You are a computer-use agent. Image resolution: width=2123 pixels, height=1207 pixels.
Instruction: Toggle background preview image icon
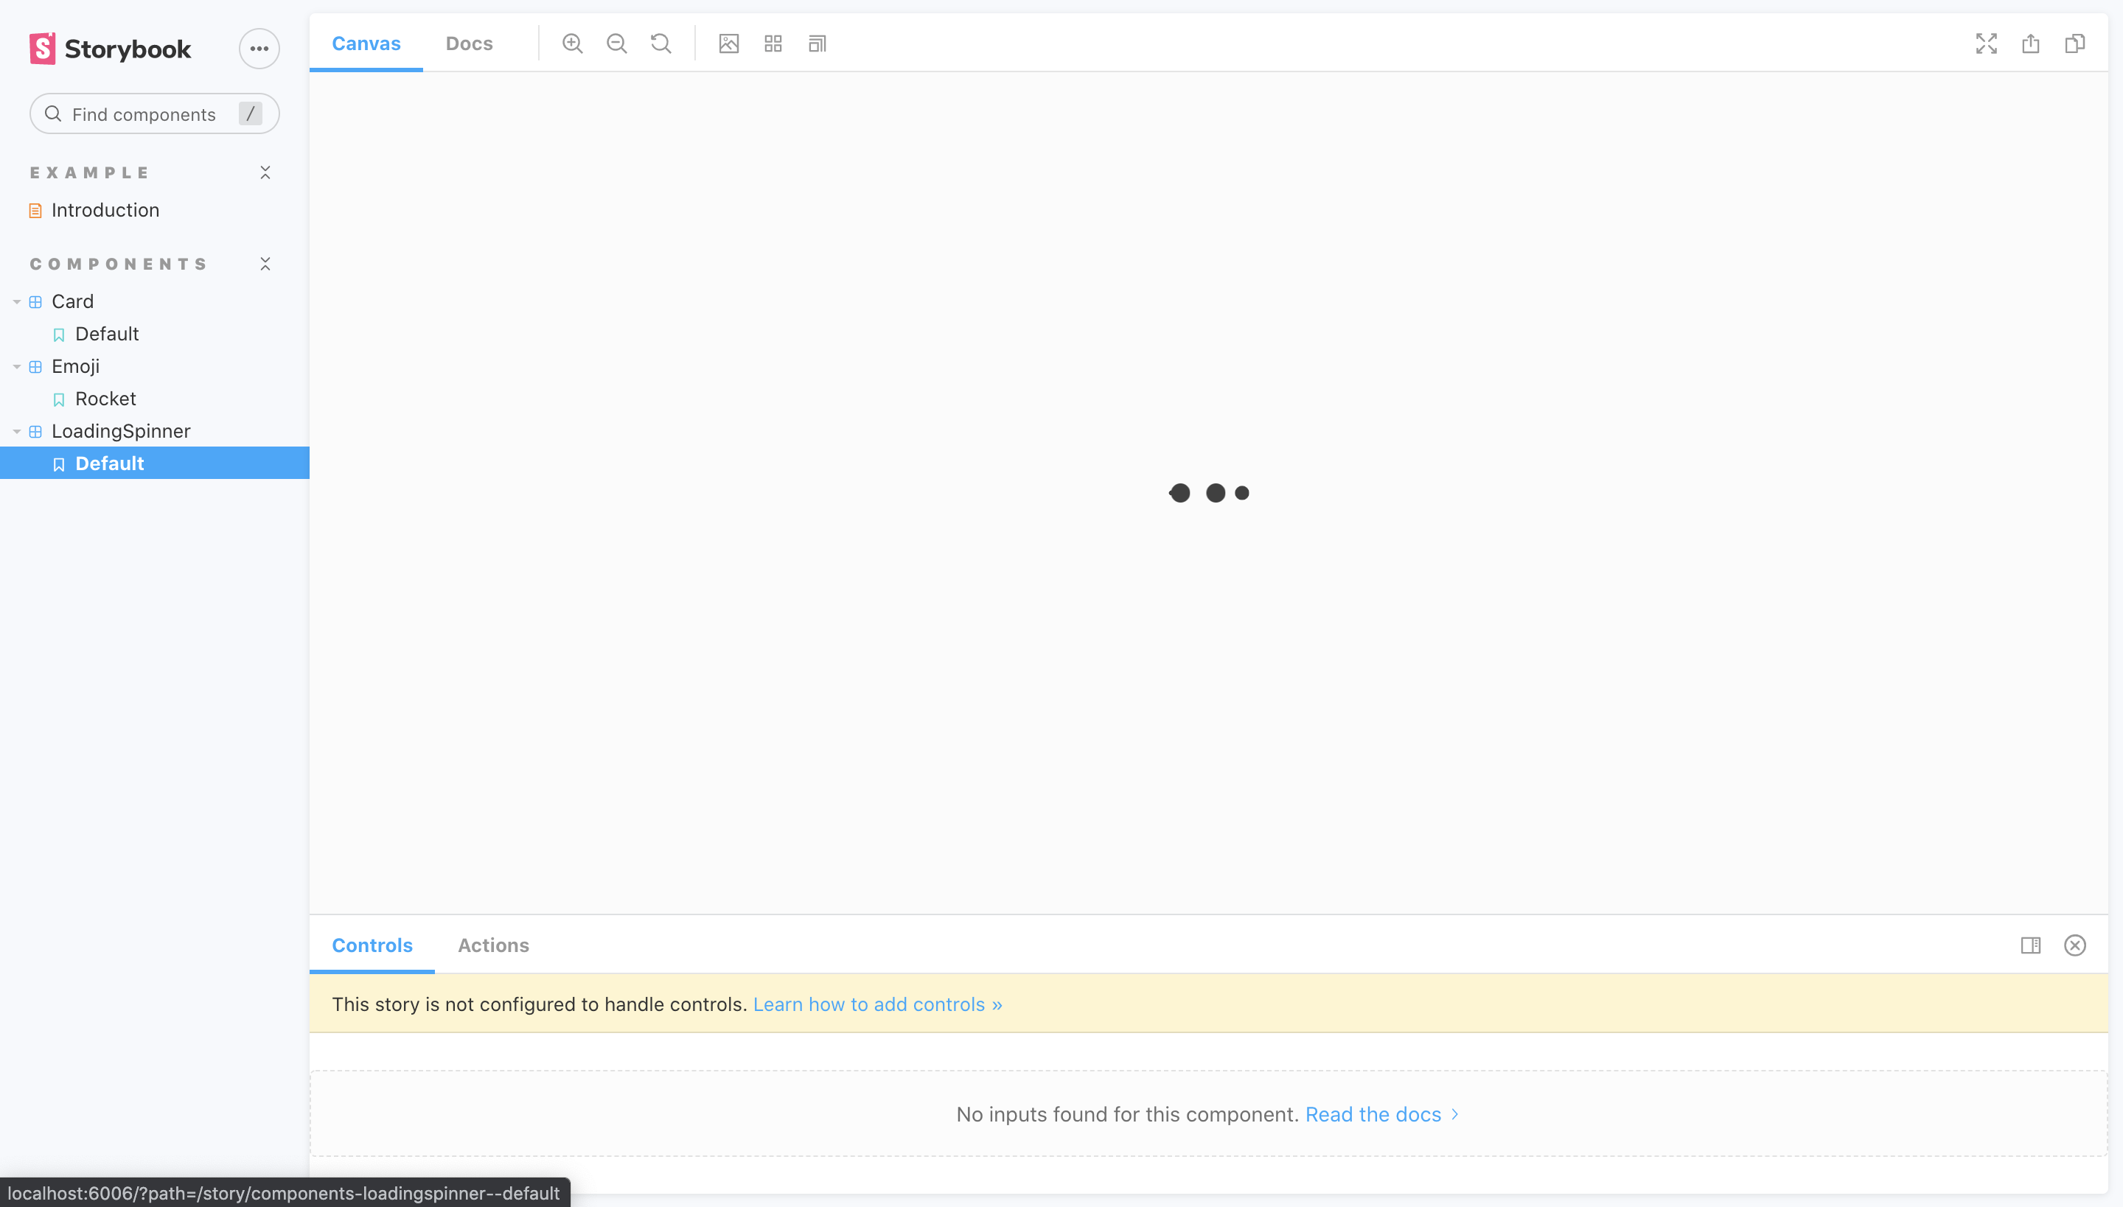pos(728,44)
